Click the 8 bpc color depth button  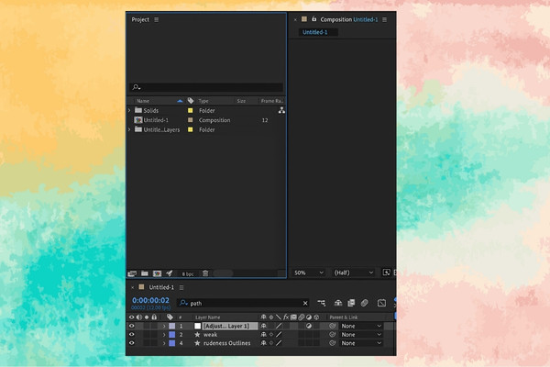click(188, 274)
